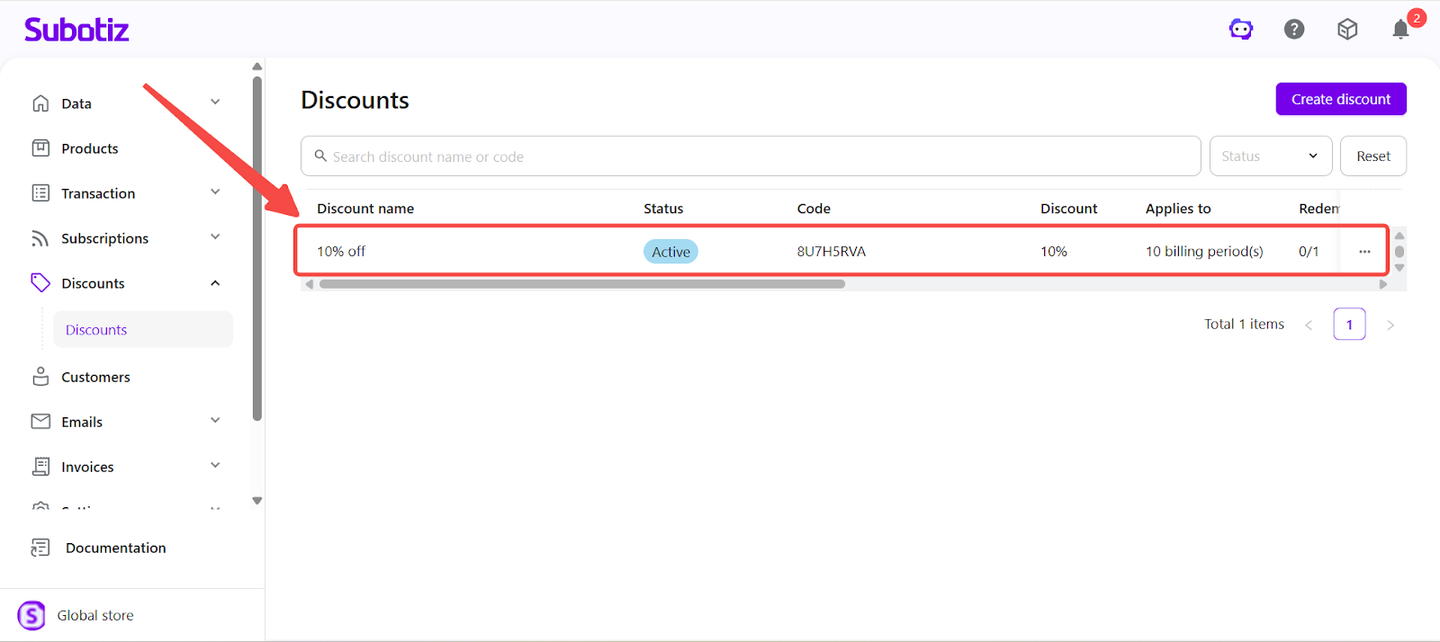Open the chatbot assistant icon

point(1241,30)
